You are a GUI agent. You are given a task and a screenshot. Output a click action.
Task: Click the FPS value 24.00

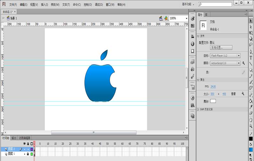213,87
